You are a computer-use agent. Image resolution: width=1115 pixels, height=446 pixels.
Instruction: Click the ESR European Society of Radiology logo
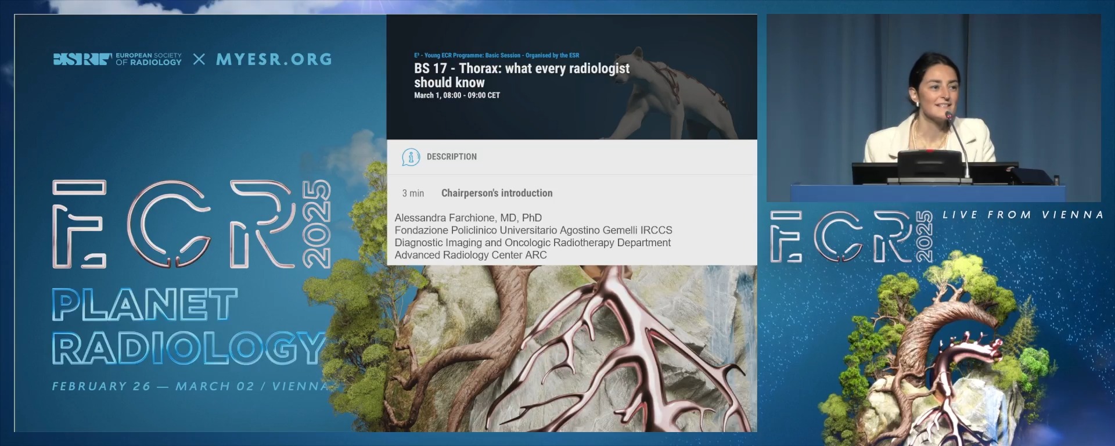point(117,59)
